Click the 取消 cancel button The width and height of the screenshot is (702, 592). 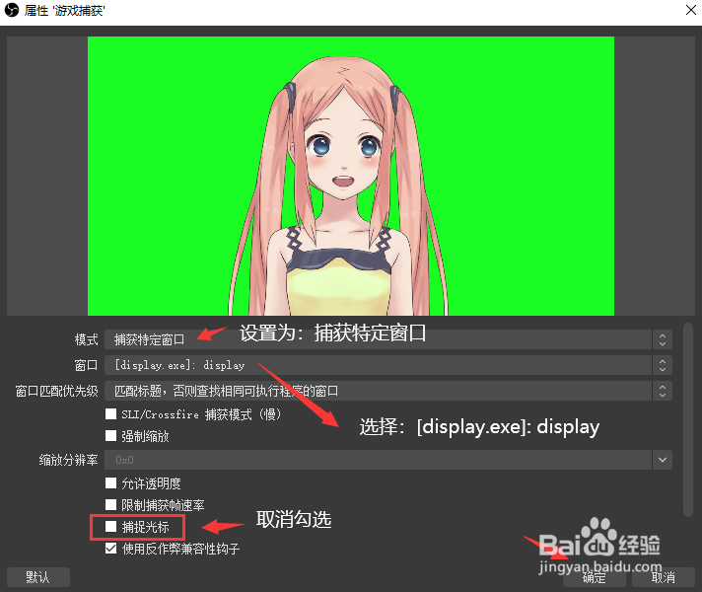pos(663,577)
